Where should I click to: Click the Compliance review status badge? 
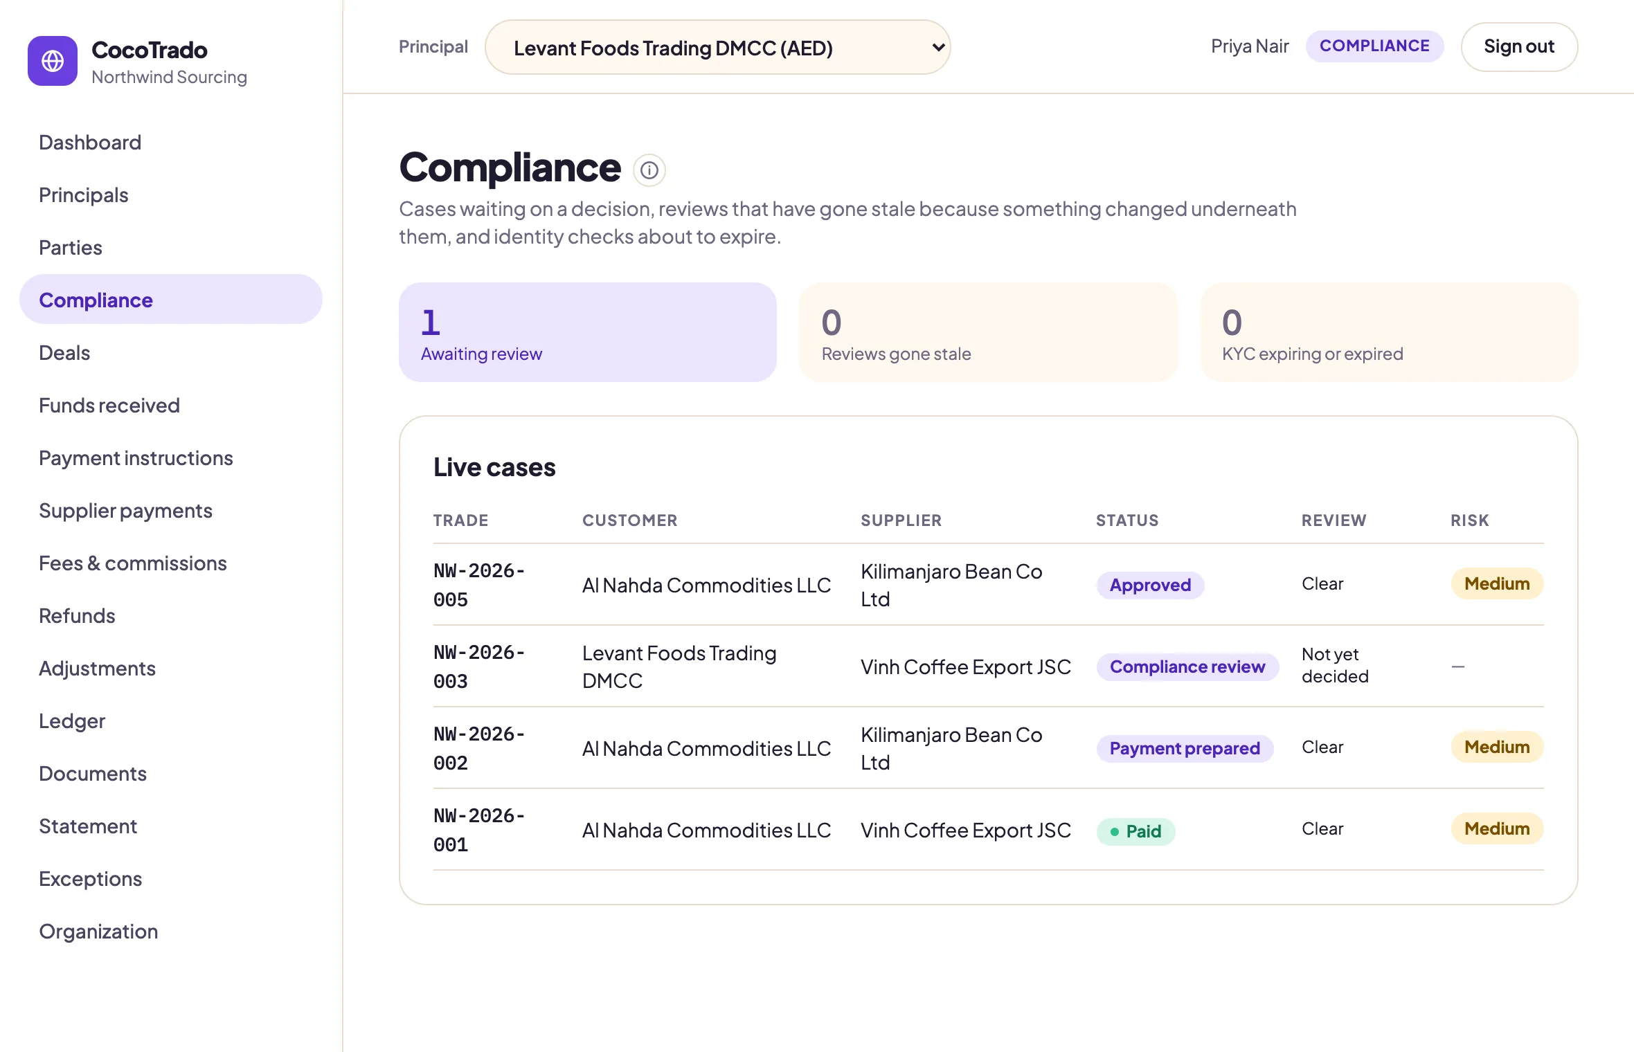pyautogui.click(x=1187, y=666)
